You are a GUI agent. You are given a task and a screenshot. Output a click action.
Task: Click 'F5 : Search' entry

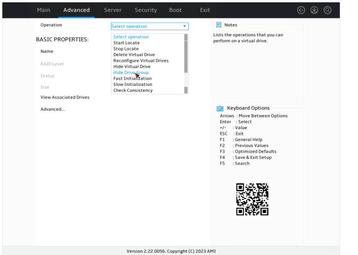pos(234,163)
